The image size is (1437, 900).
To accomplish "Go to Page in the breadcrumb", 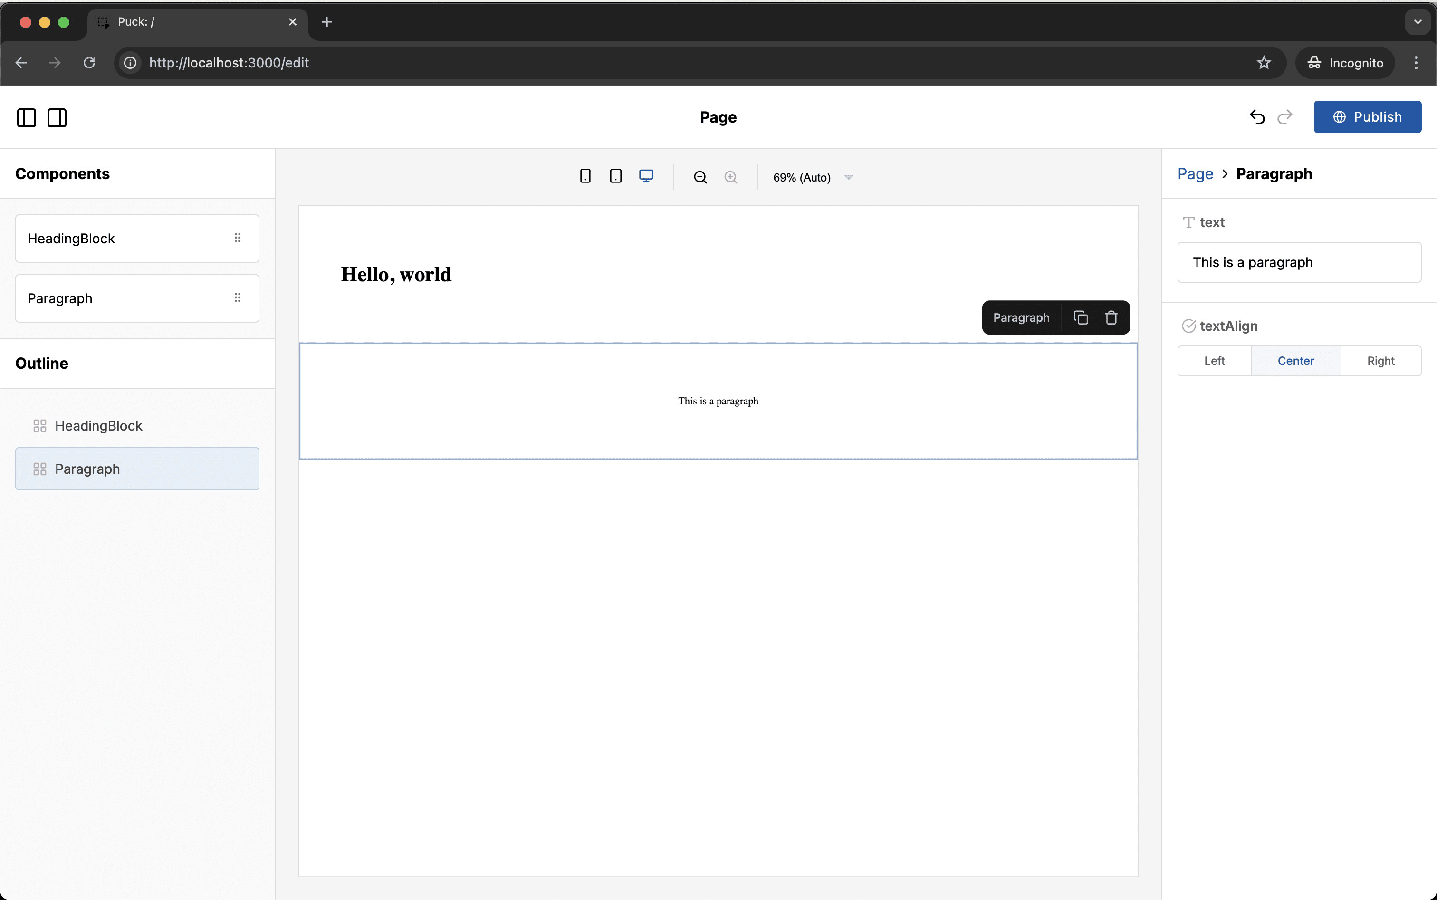I will click(1195, 174).
